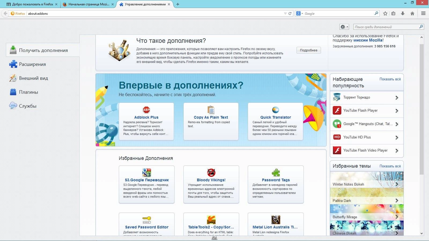Reload the page with the refresh icon
429x241 pixels.
(x=290, y=13)
